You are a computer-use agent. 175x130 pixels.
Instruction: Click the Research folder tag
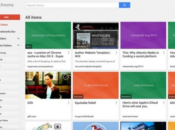click(x=126, y=97)
